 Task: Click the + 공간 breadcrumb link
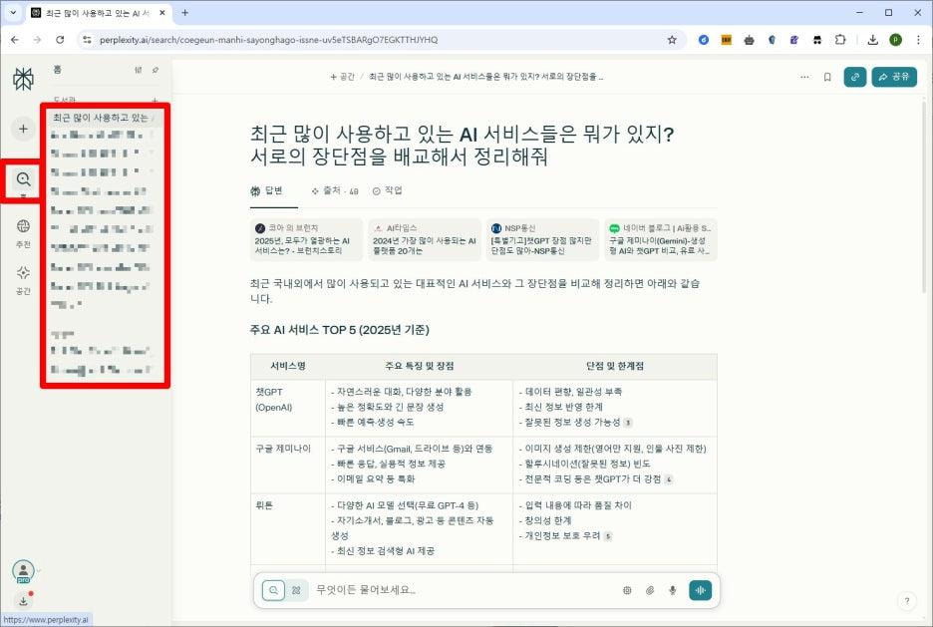click(342, 77)
